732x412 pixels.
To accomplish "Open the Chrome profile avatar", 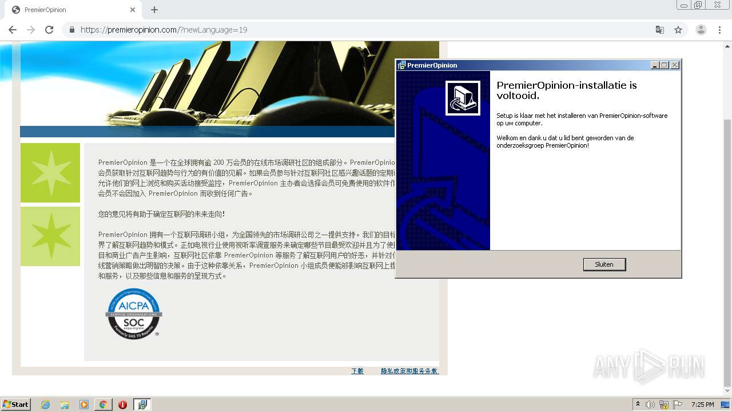I will [701, 30].
